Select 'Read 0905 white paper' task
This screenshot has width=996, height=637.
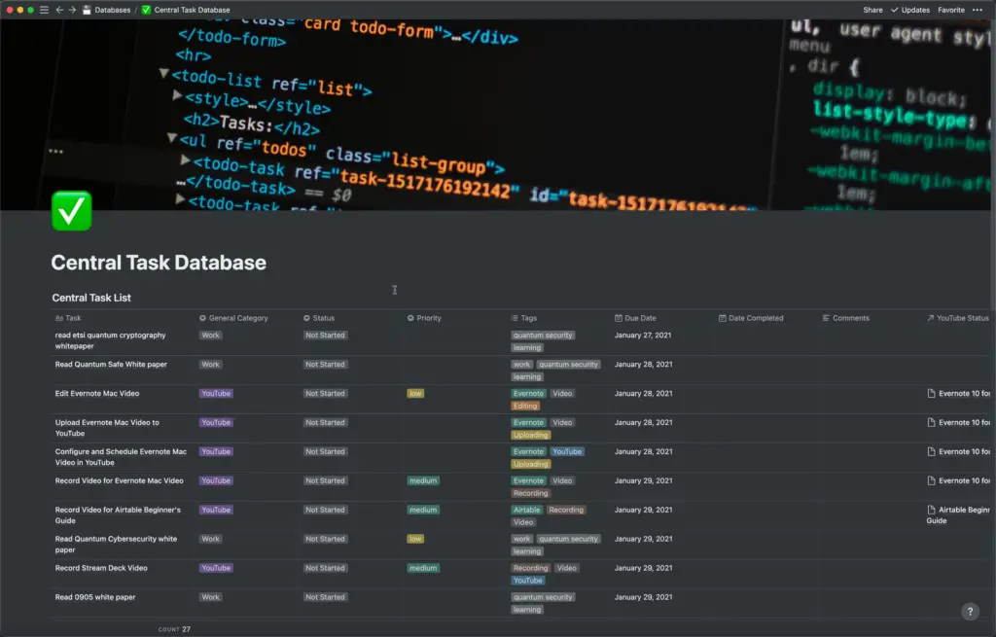point(95,597)
